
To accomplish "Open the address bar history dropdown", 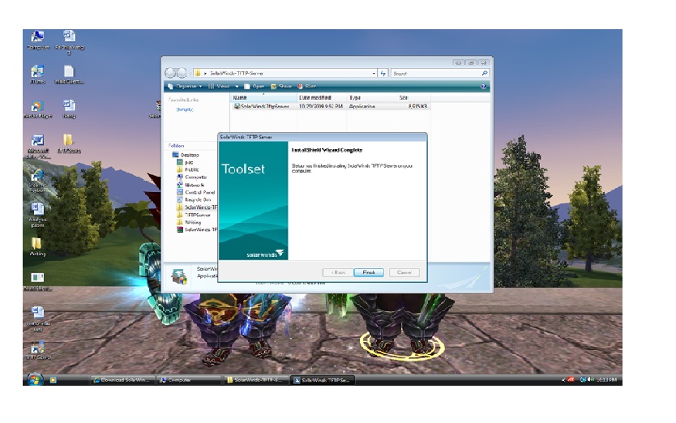I will pyautogui.click(x=374, y=73).
